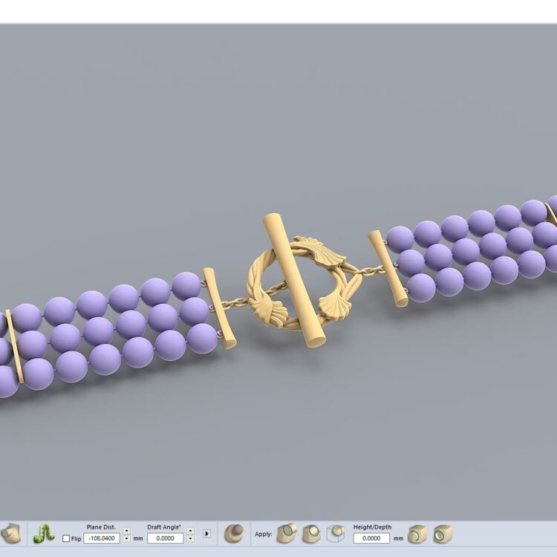Image resolution: width=557 pixels, height=557 pixels.
Task: Click the Draft Angle value field
Action: (165, 538)
